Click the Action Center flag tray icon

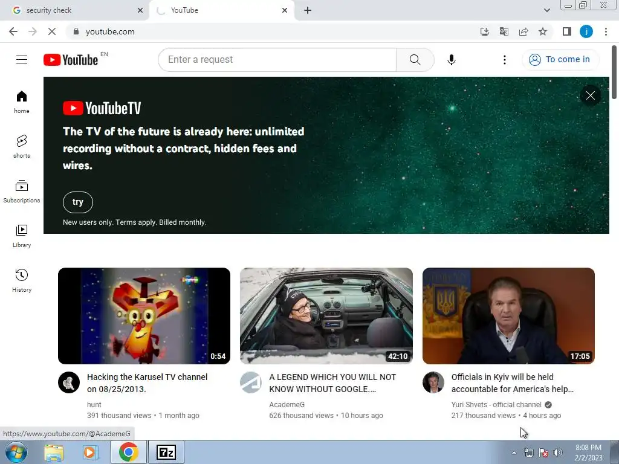[x=543, y=453]
